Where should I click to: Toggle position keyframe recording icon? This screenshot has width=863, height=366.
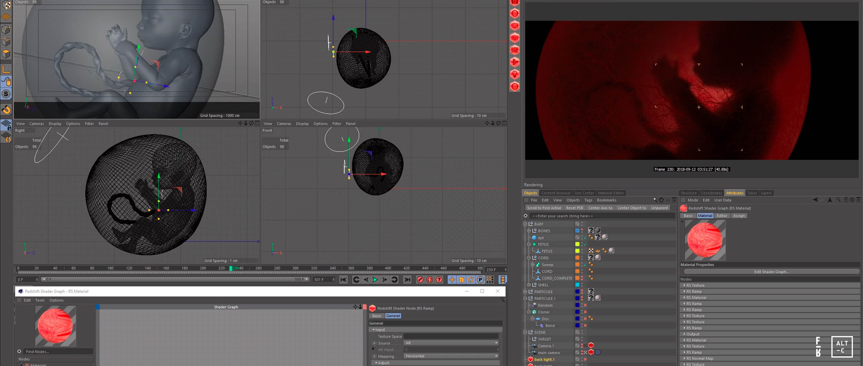[452, 280]
